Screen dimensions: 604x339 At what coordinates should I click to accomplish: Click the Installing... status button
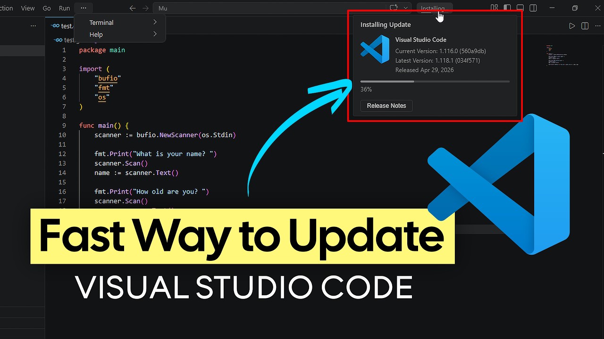click(434, 8)
